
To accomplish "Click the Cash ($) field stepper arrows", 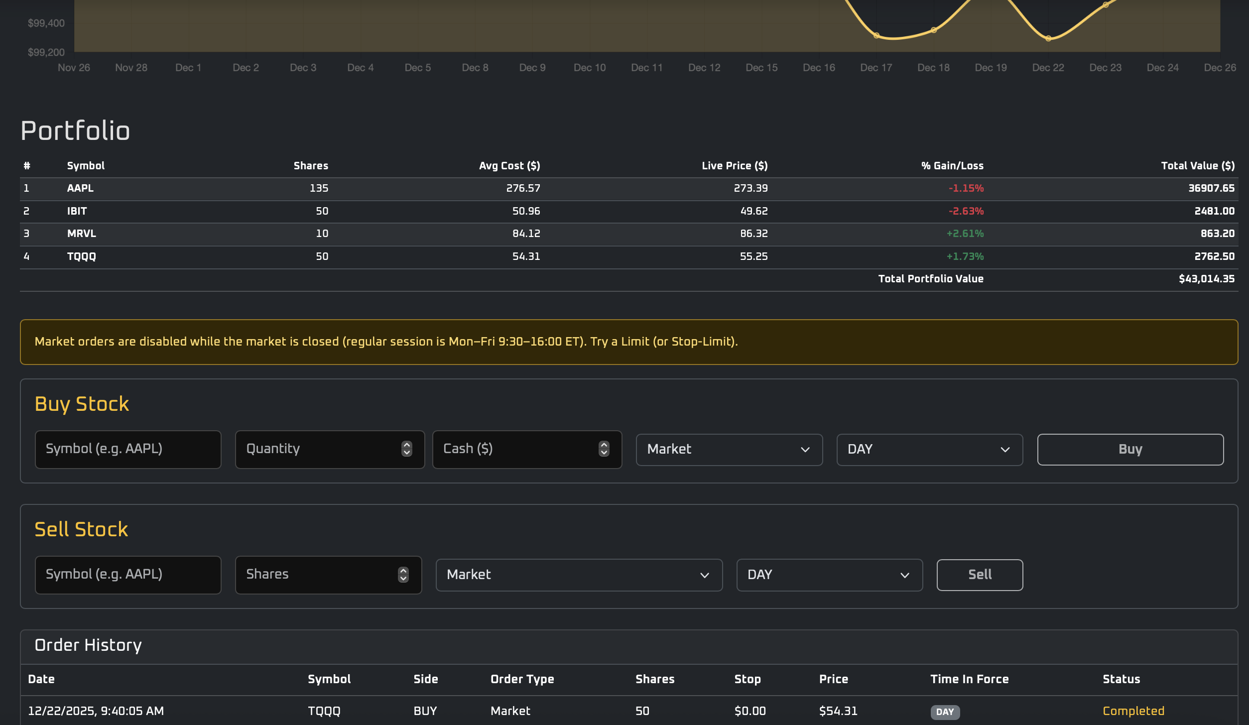I will (x=604, y=449).
